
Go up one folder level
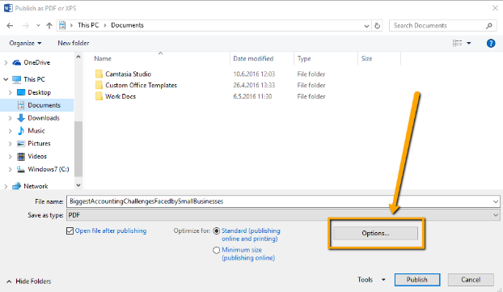click(49, 26)
